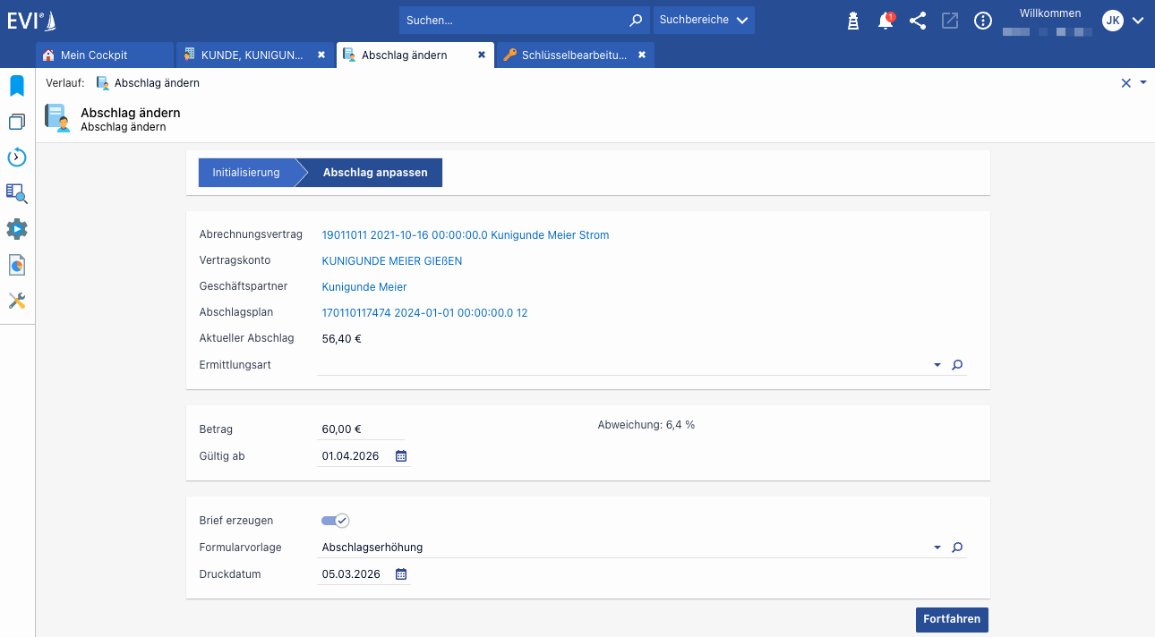The image size is (1155, 637).
Task: Click the Betrag amount input field
Action: point(358,429)
